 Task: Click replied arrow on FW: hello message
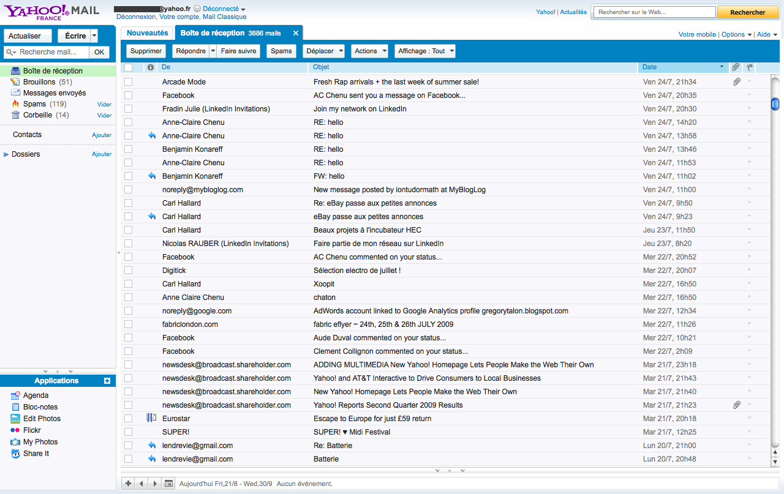(152, 176)
